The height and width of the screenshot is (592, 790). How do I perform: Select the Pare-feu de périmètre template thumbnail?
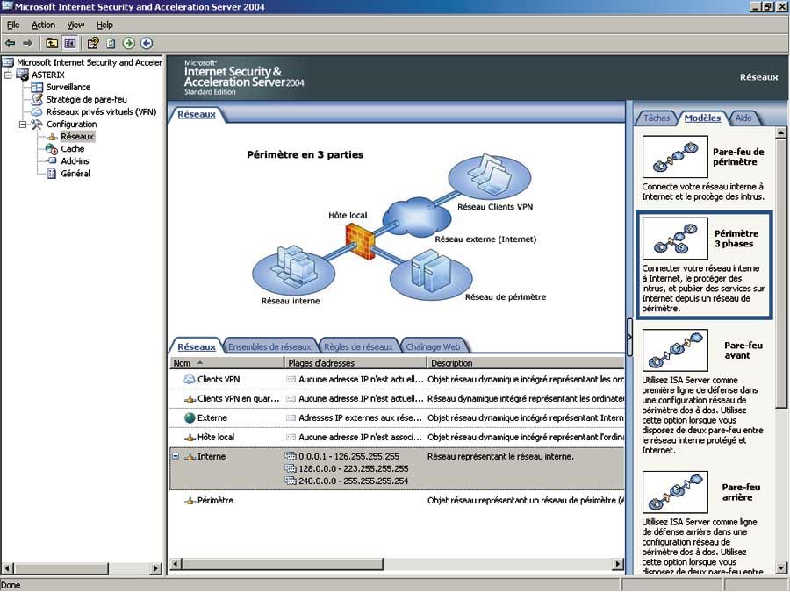[675, 157]
